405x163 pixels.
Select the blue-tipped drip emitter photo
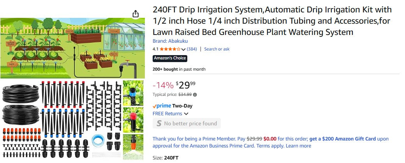click(x=133, y=93)
